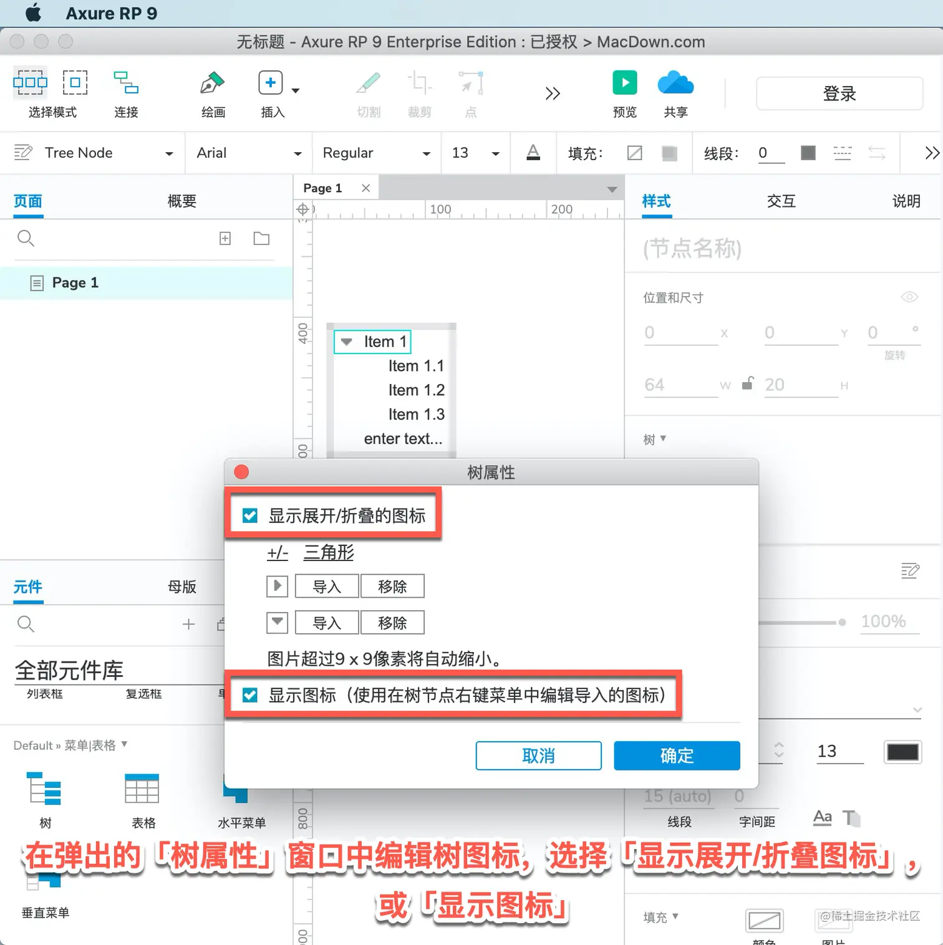Uncheck show expand/collapse icons (显示展开/折叠的图标)

point(250,516)
